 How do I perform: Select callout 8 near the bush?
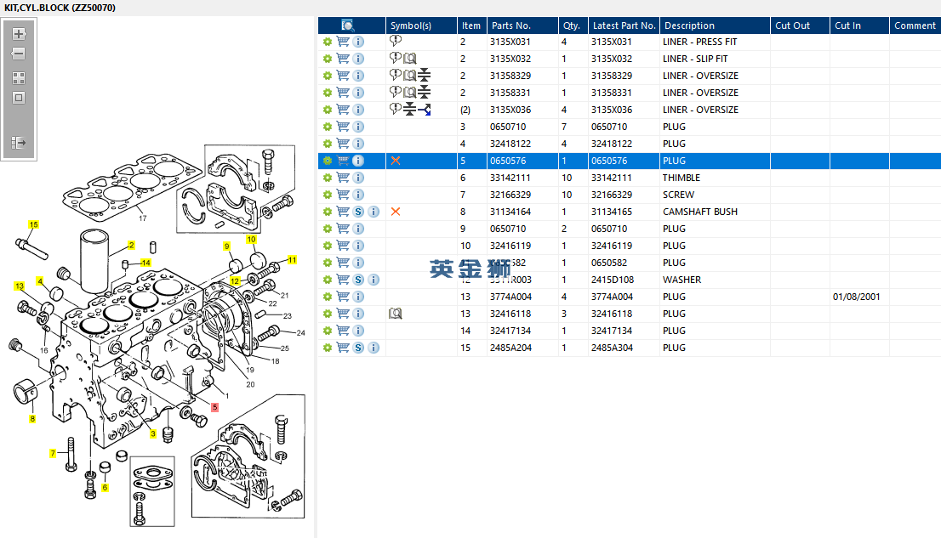pos(32,419)
